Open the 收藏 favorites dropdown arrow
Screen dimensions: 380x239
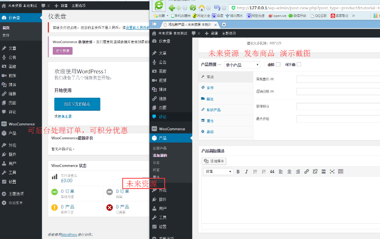pyautogui.click(x=167, y=16)
